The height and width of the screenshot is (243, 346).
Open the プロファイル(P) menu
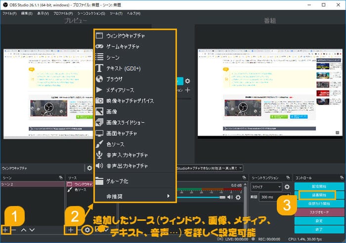[x=63, y=13]
